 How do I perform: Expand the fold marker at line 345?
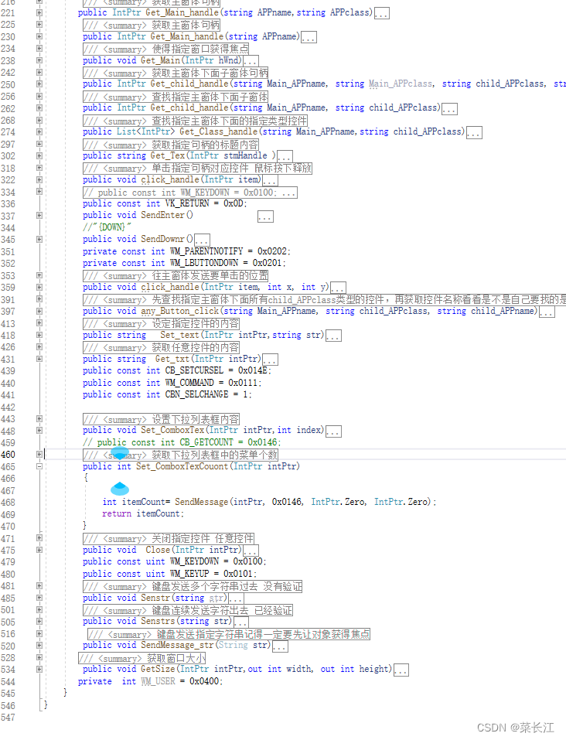click(x=39, y=239)
